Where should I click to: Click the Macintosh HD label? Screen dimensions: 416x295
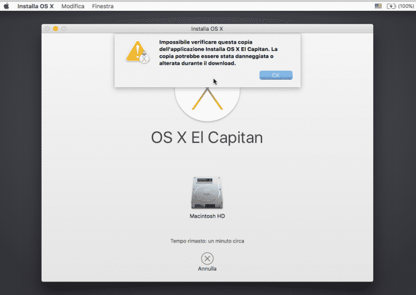[207, 216]
